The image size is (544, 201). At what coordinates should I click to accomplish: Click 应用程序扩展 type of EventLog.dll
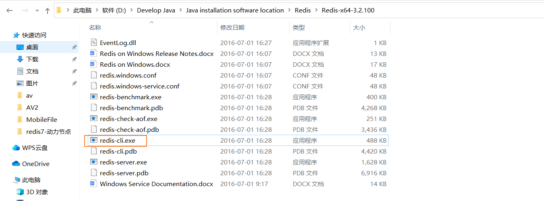coord(311,43)
